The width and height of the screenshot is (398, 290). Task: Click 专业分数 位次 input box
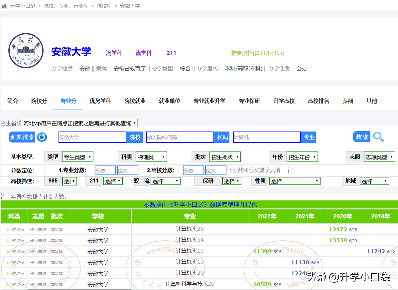(x=128, y=170)
